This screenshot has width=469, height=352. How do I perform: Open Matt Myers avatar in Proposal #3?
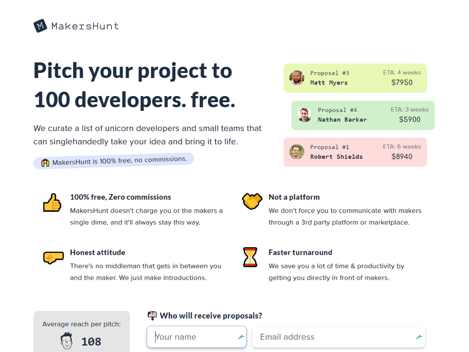tap(297, 78)
